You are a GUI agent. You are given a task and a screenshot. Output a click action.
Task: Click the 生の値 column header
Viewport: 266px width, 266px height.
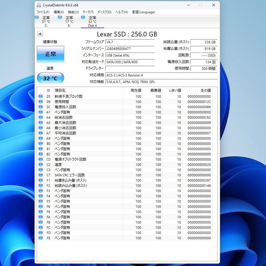point(197,91)
